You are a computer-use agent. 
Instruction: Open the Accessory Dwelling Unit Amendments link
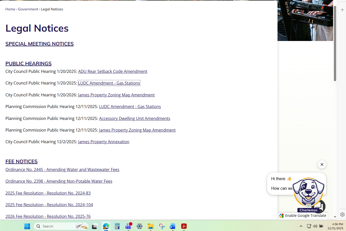tap(134, 118)
